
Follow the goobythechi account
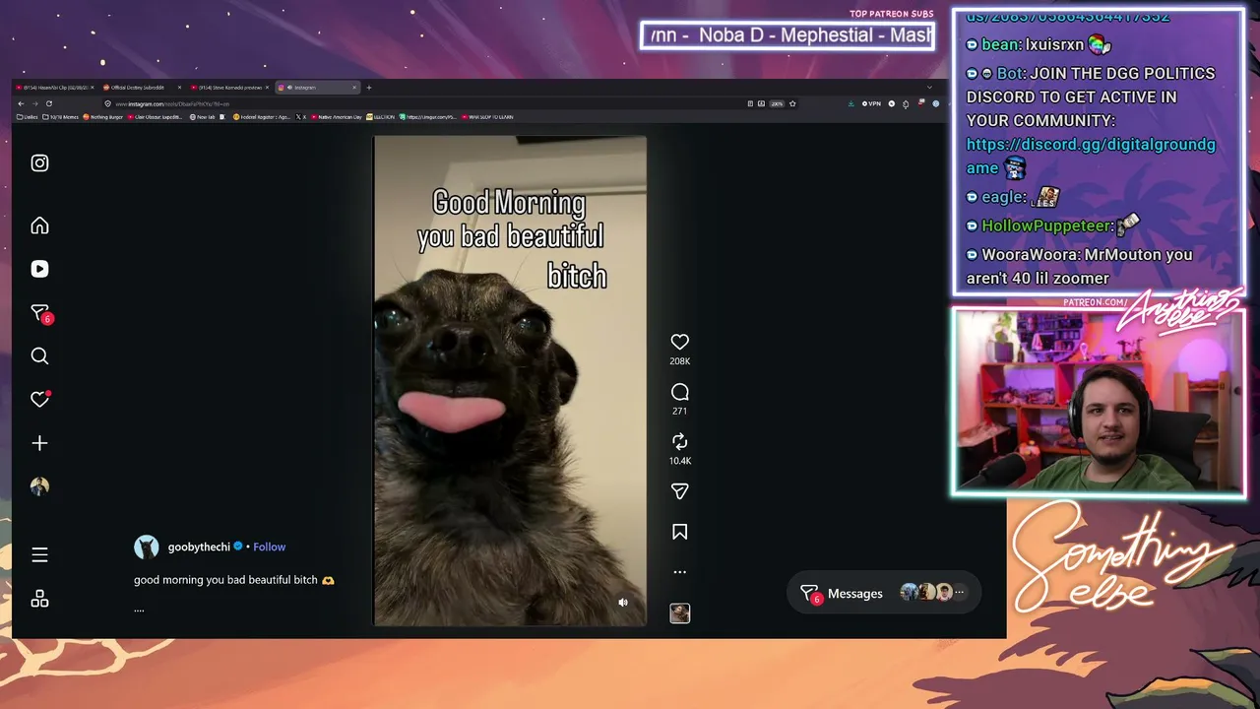[270, 548]
